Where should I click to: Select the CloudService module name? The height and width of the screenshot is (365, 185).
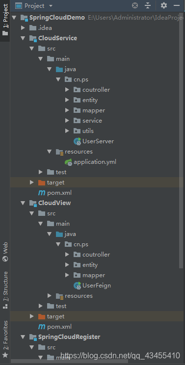(58, 38)
